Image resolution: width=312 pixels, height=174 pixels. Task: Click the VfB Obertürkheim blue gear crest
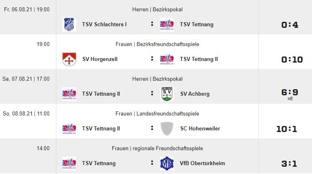(167, 163)
